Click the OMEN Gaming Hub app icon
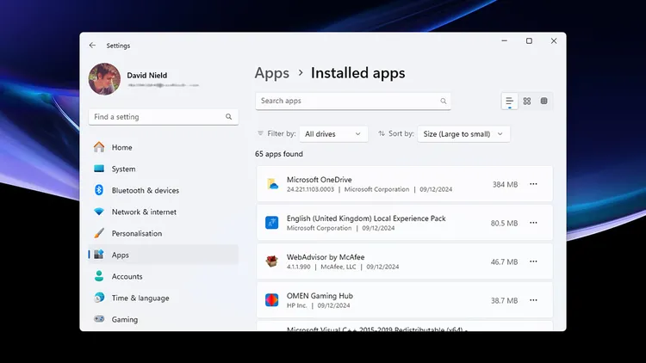This screenshot has height=363, width=646. 272,300
